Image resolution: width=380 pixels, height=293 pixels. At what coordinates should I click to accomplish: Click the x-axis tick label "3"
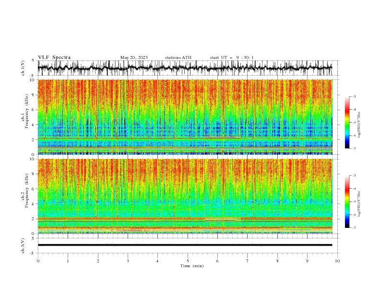coord(128,261)
